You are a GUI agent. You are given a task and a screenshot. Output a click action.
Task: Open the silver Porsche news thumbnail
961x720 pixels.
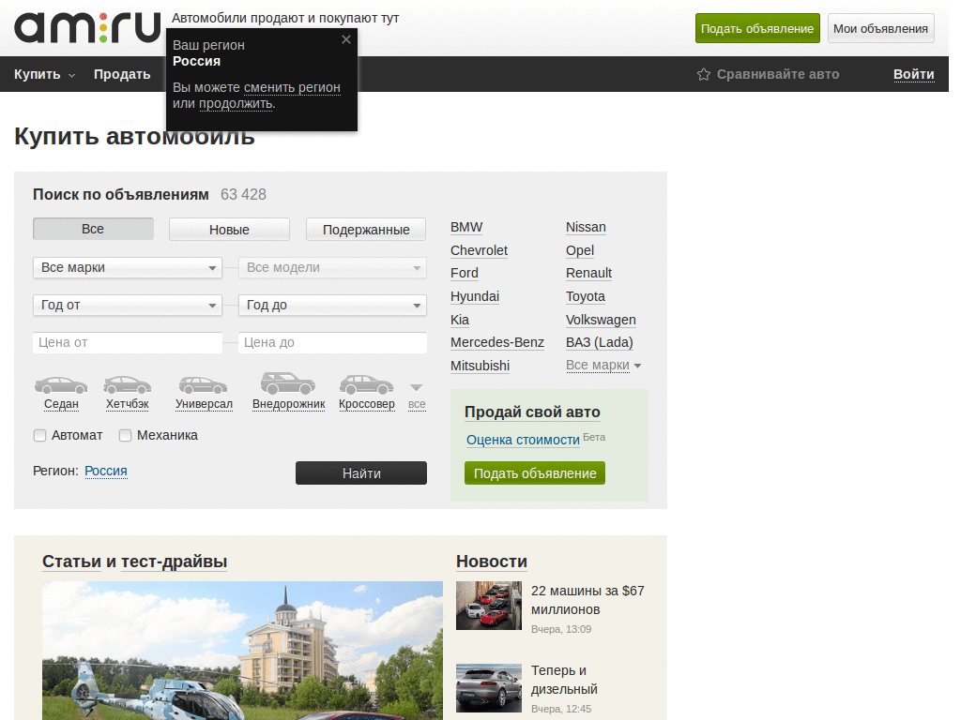[x=488, y=687]
